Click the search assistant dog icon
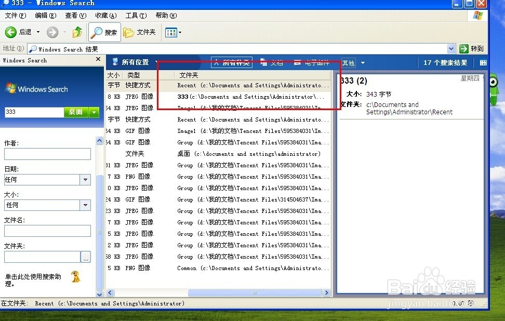 [x=75, y=276]
